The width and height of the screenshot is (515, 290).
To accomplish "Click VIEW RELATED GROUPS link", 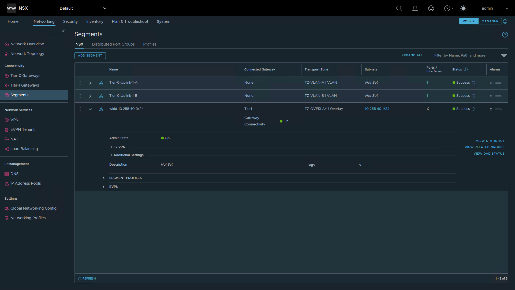I will tap(484, 147).
